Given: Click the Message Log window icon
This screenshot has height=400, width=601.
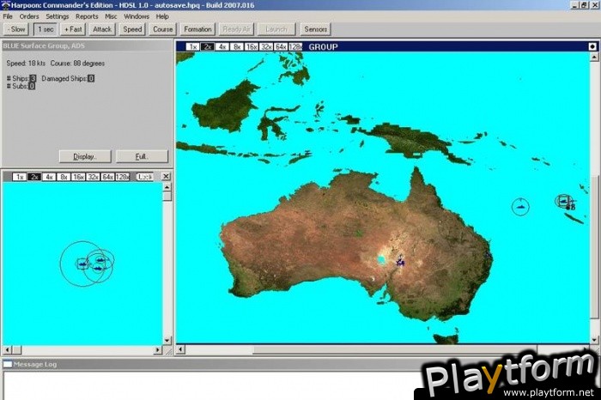Looking at the screenshot, I should click(8, 364).
